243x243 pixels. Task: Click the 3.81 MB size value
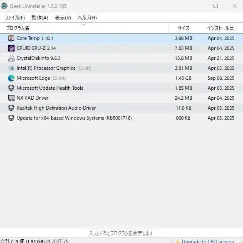(183, 68)
